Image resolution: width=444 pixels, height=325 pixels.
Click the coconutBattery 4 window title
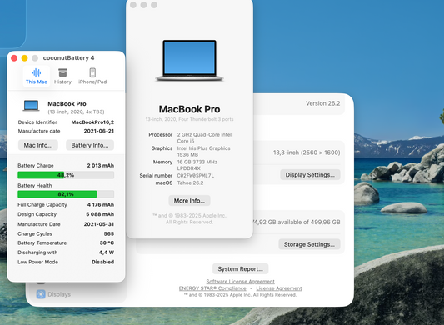click(68, 58)
